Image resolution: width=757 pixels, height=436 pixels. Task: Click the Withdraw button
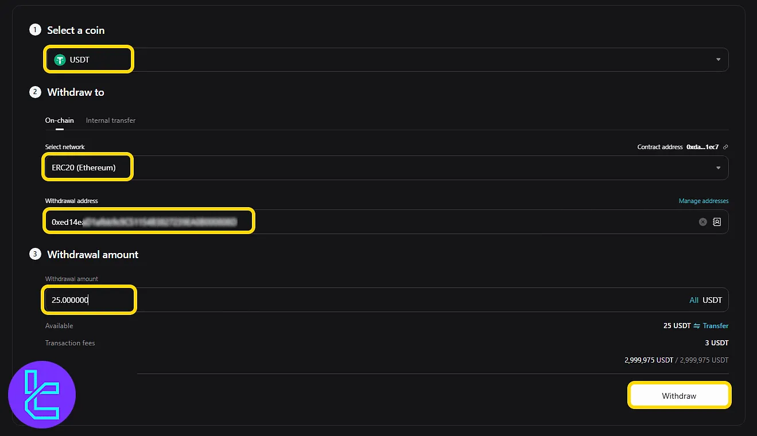[x=679, y=396]
